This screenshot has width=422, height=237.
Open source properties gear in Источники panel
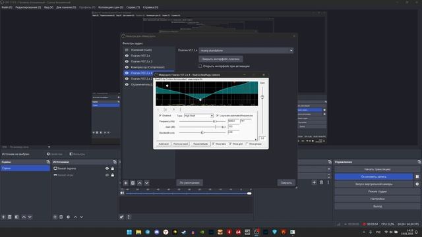point(68,217)
